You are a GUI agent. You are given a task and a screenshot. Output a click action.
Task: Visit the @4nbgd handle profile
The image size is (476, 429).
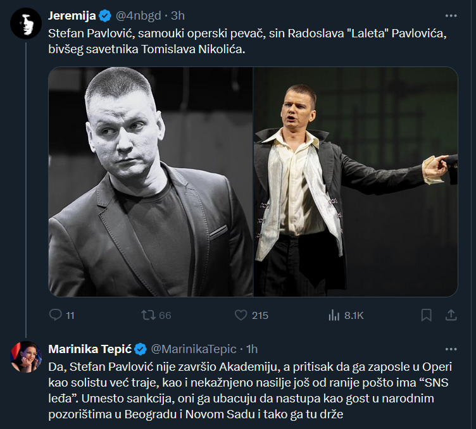coord(139,15)
